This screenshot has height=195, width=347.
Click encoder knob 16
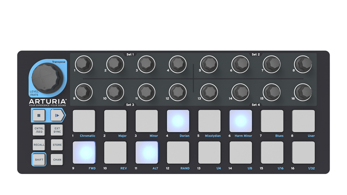point(303,92)
